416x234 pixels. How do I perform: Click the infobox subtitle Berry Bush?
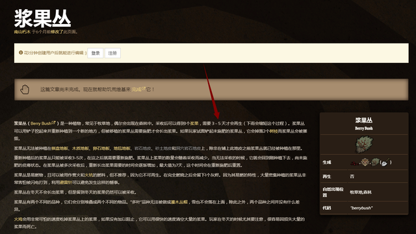(364, 129)
